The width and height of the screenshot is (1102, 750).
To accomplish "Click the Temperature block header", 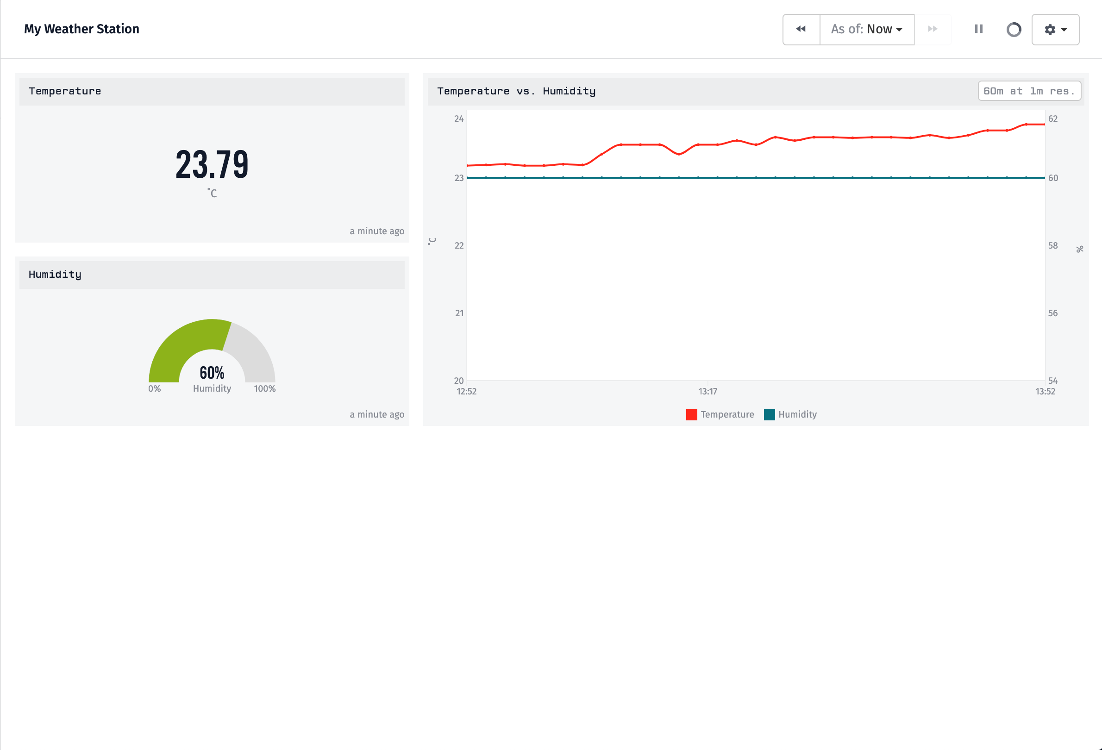I will 212,92.
